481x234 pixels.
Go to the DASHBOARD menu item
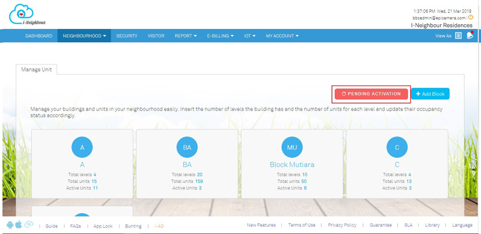point(38,36)
